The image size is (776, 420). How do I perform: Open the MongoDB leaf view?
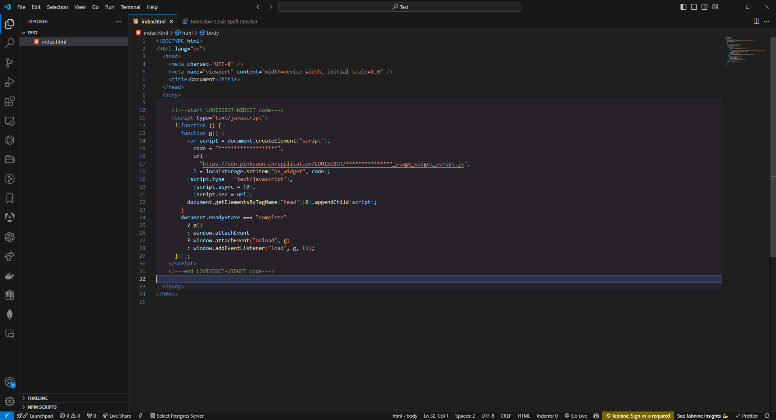click(10, 315)
